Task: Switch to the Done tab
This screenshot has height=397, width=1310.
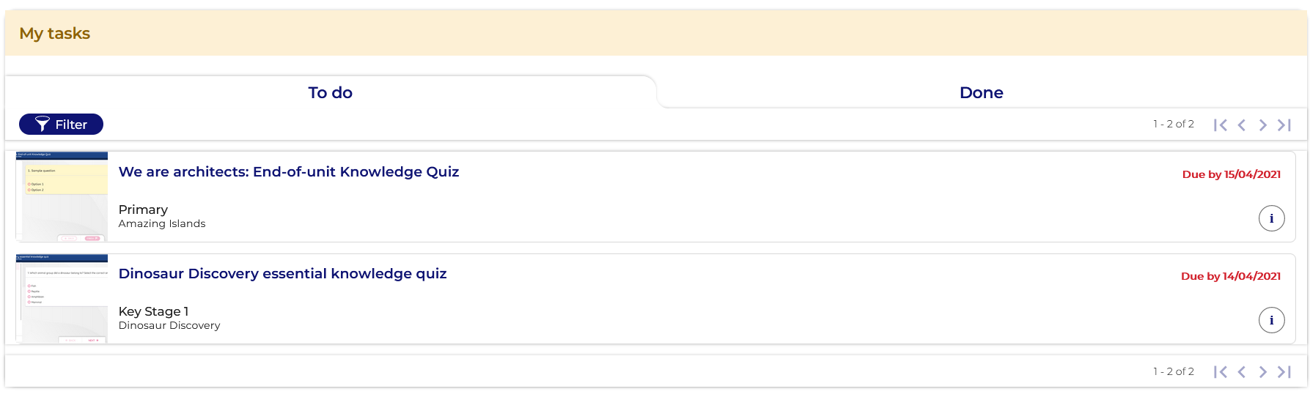Action: pos(981,93)
